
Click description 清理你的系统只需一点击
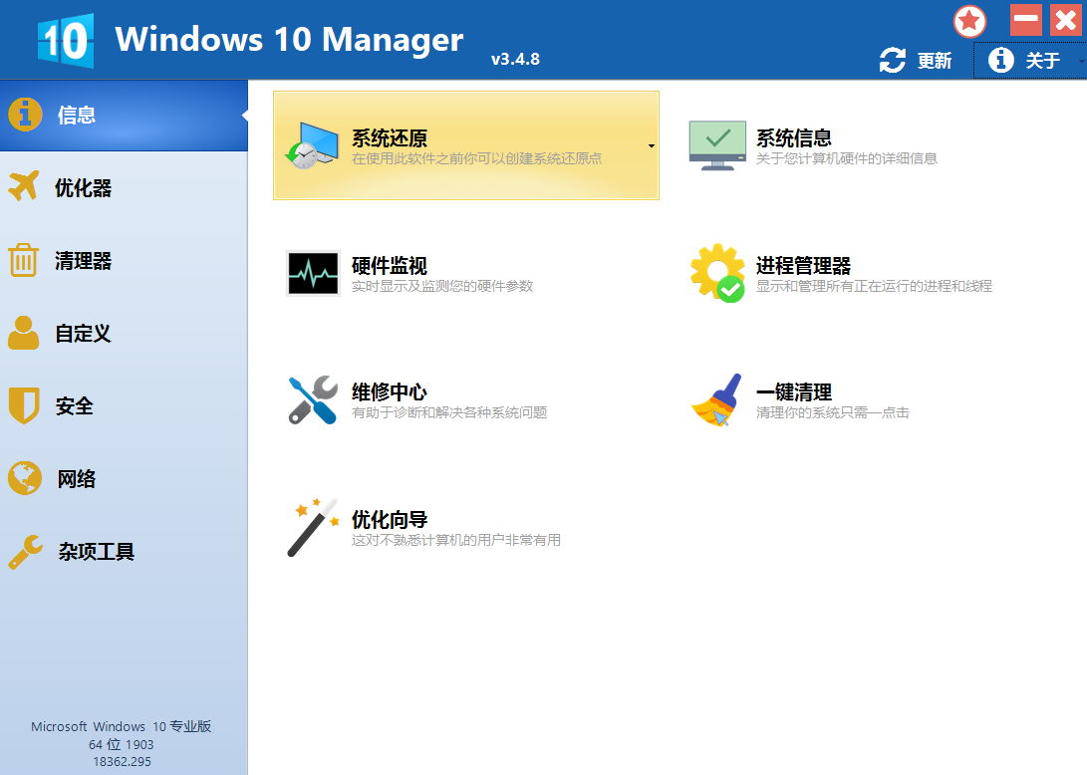(833, 412)
